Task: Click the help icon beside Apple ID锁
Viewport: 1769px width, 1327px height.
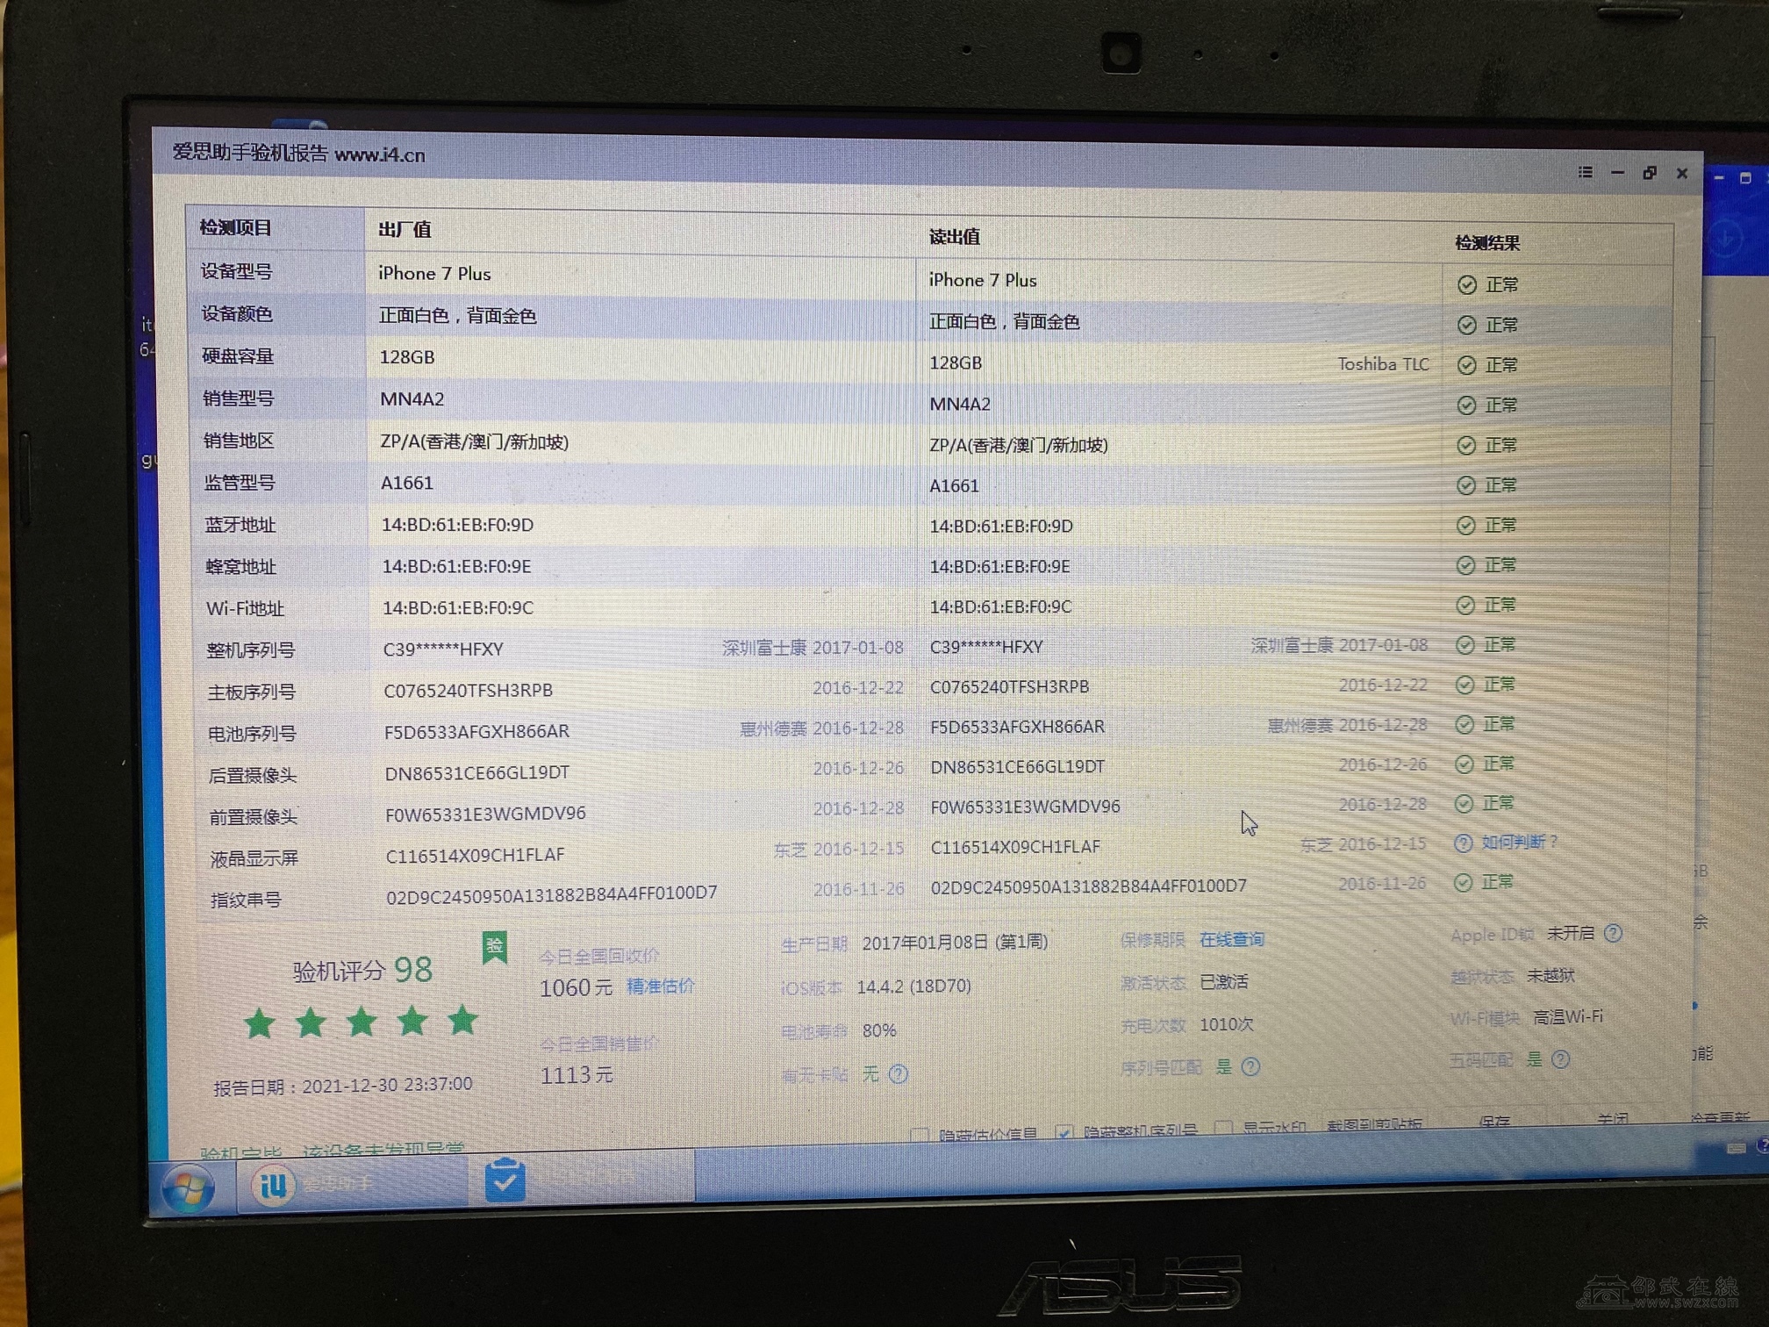Action: click(1613, 934)
